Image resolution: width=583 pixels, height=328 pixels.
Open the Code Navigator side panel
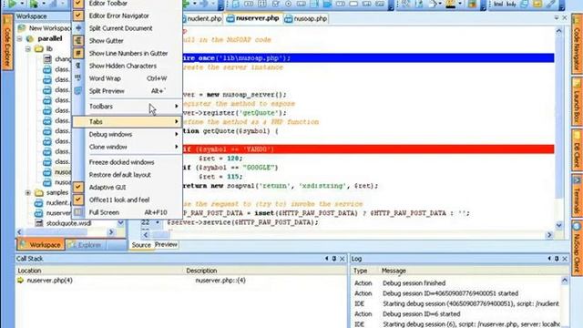[x=577, y=44]
